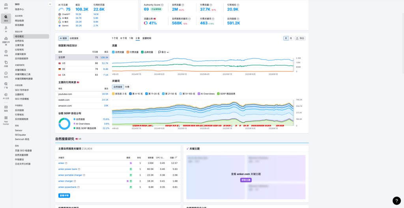Toggle the 第 21-50 名 checkbox
Image resolution: width=404 pixels, height=208 pixels.
pyautogui.click(x=163, y=94)
